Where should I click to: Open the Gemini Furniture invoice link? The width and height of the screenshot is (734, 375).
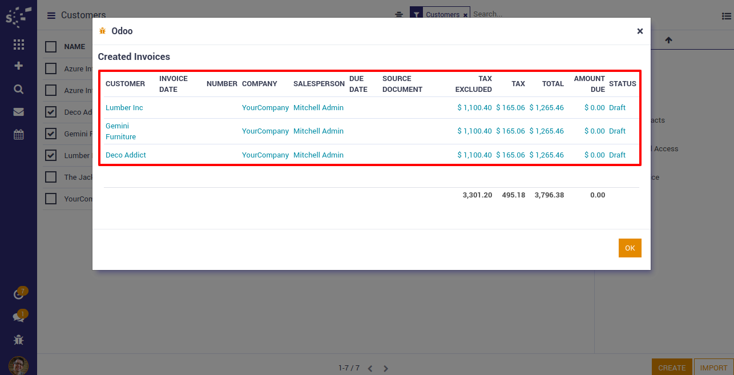point(121,131)
